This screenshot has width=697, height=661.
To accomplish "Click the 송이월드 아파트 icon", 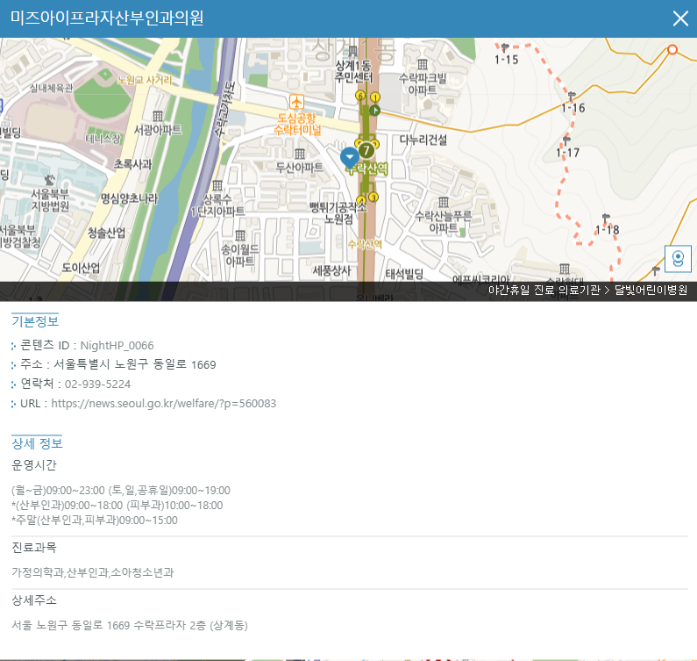I will 240,235.
